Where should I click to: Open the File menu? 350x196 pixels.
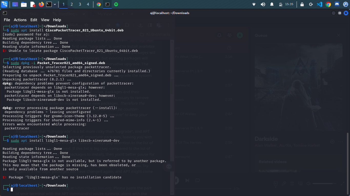pos(7,20)
